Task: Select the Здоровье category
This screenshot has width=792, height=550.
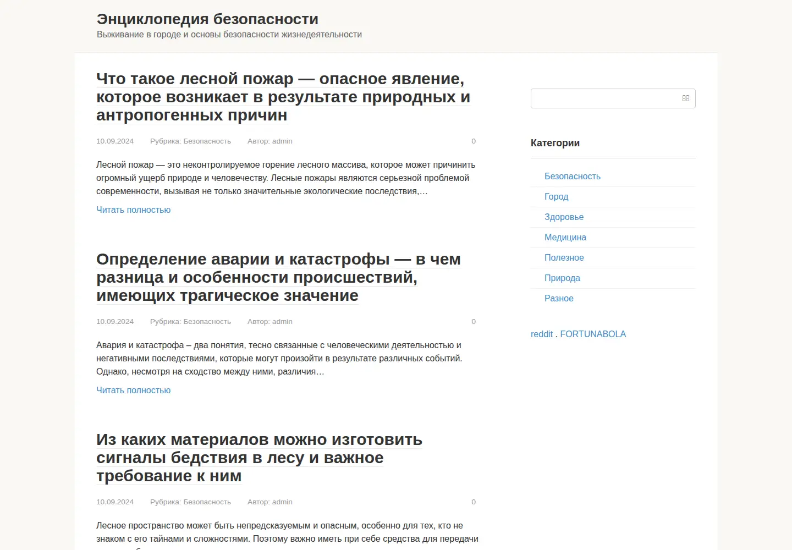Action: [564, 217]
